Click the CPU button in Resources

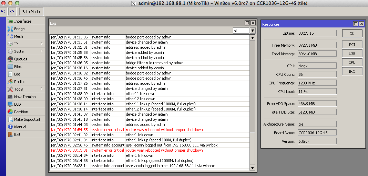click(x=352, y=62)
